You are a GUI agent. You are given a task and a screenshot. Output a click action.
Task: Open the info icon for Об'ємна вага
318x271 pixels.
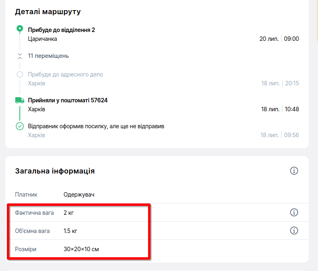point(294,231)
